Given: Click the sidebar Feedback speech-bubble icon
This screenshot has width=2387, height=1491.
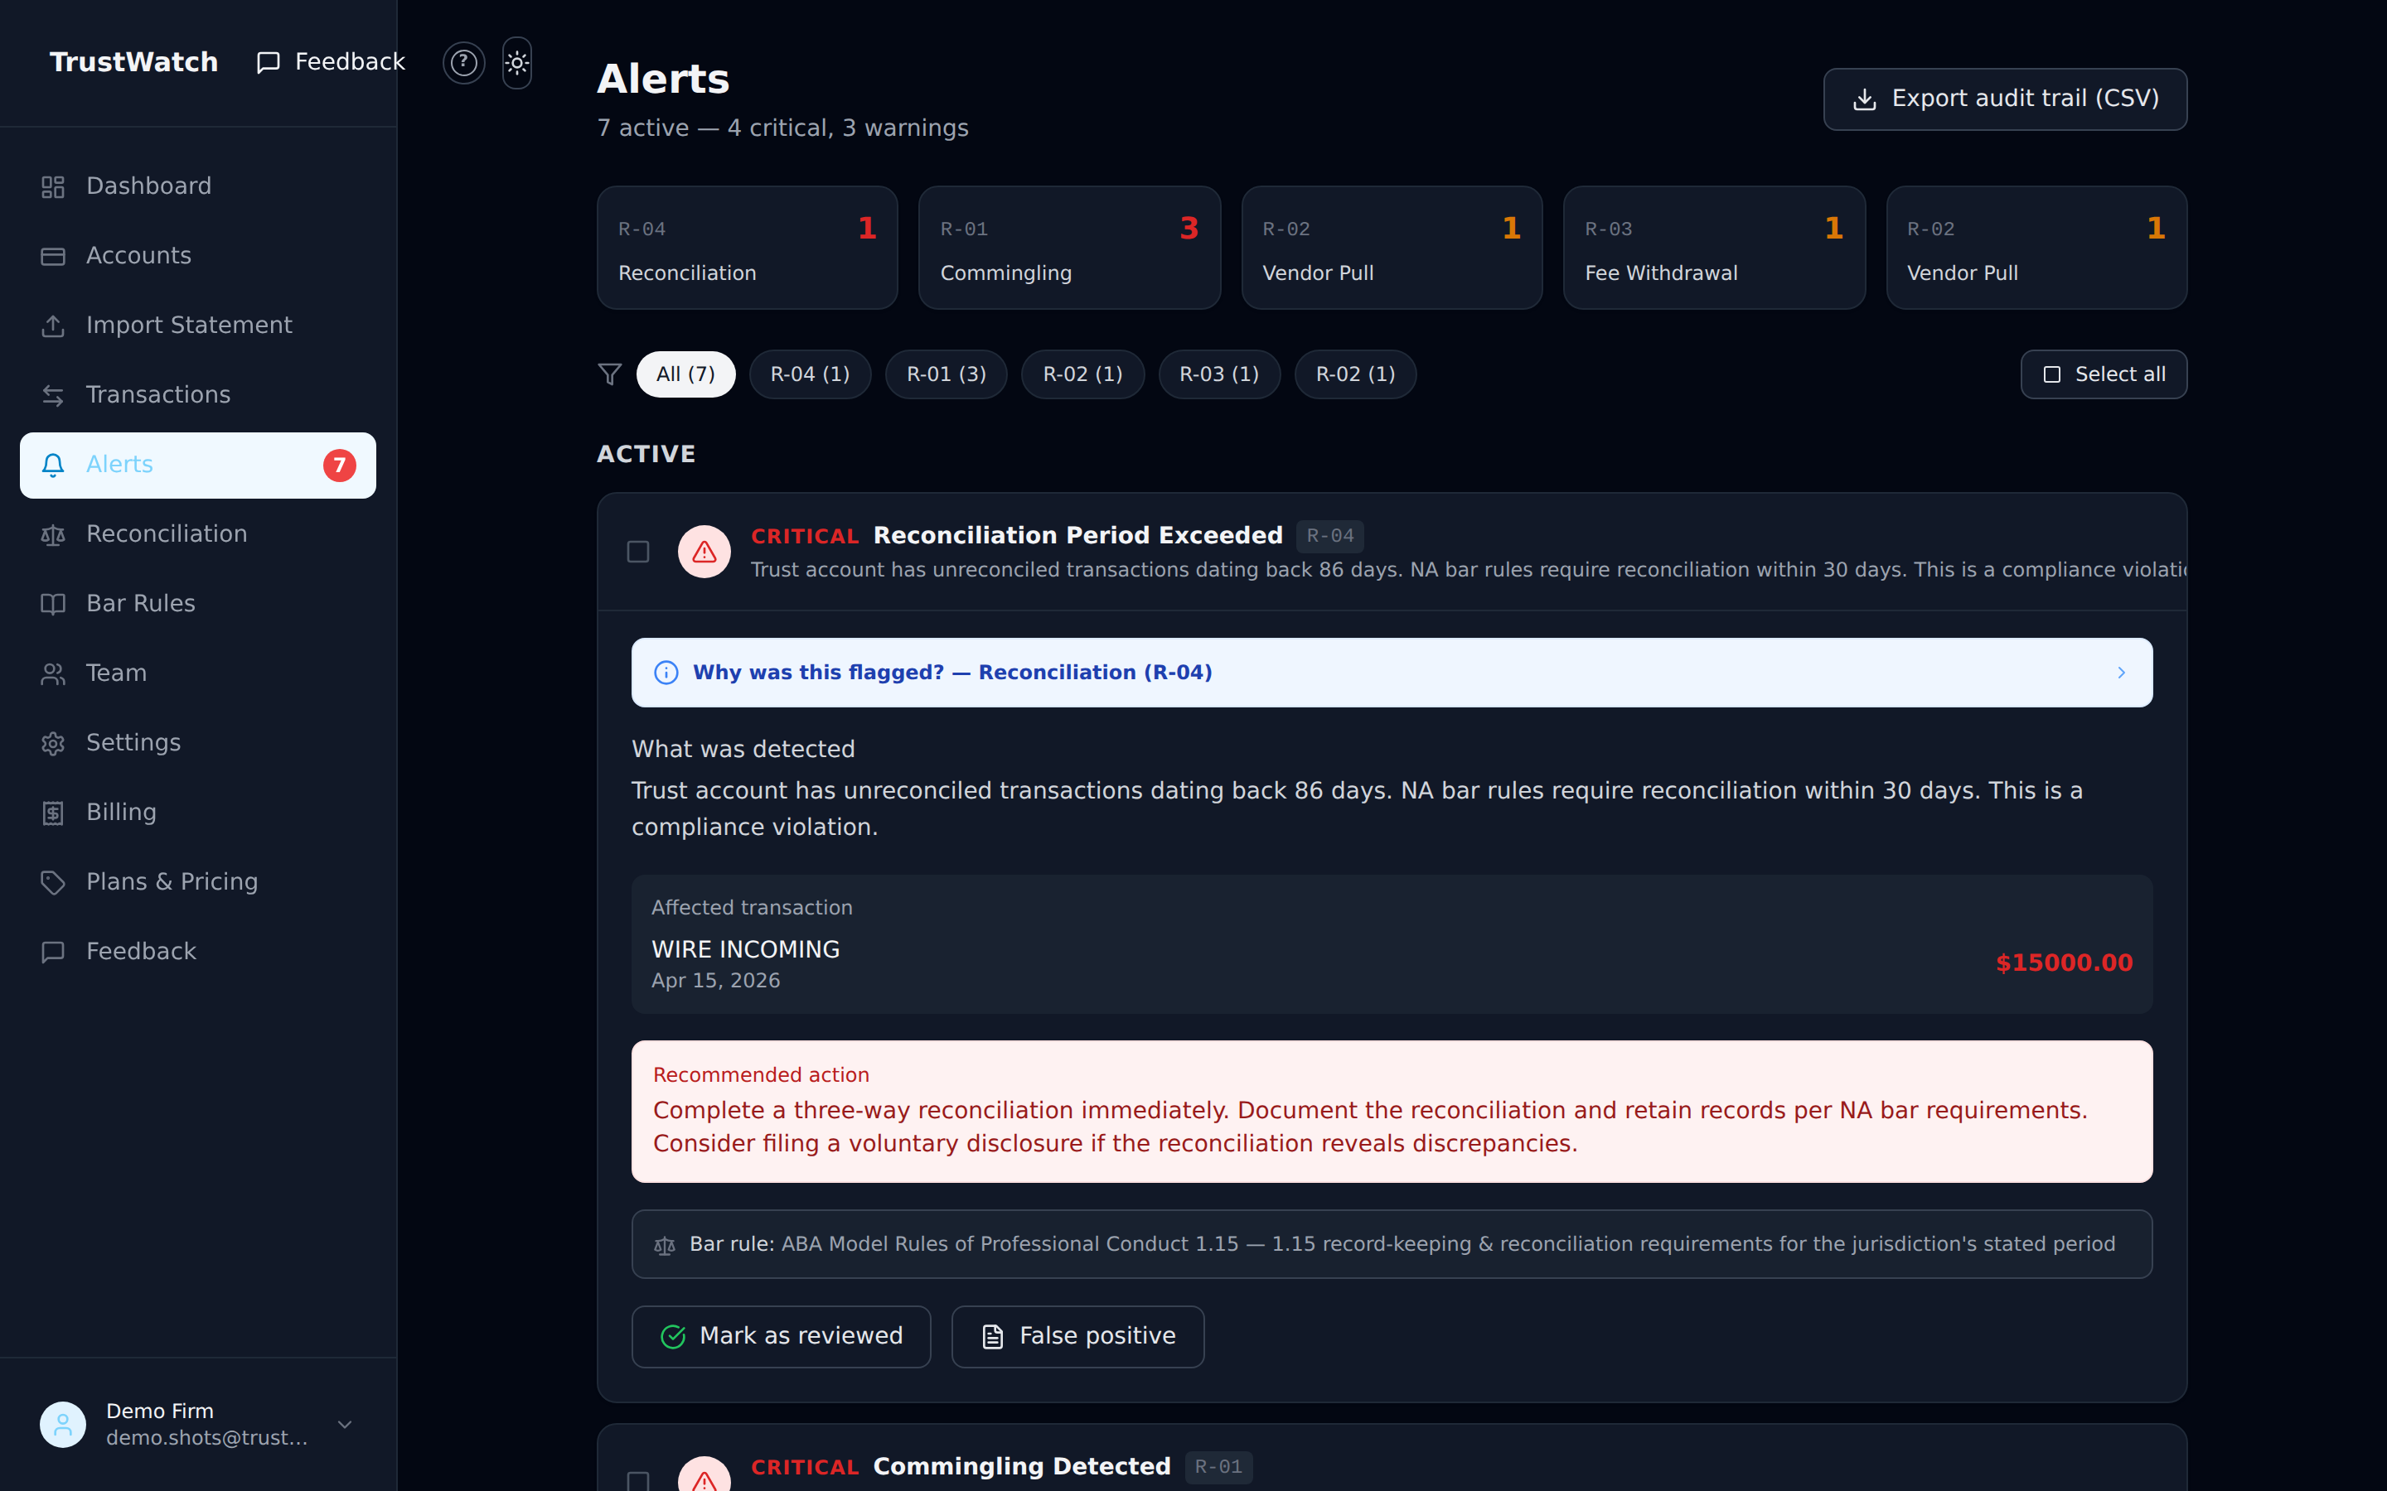Looking at the screenshot, I should (x=53, y=952).
